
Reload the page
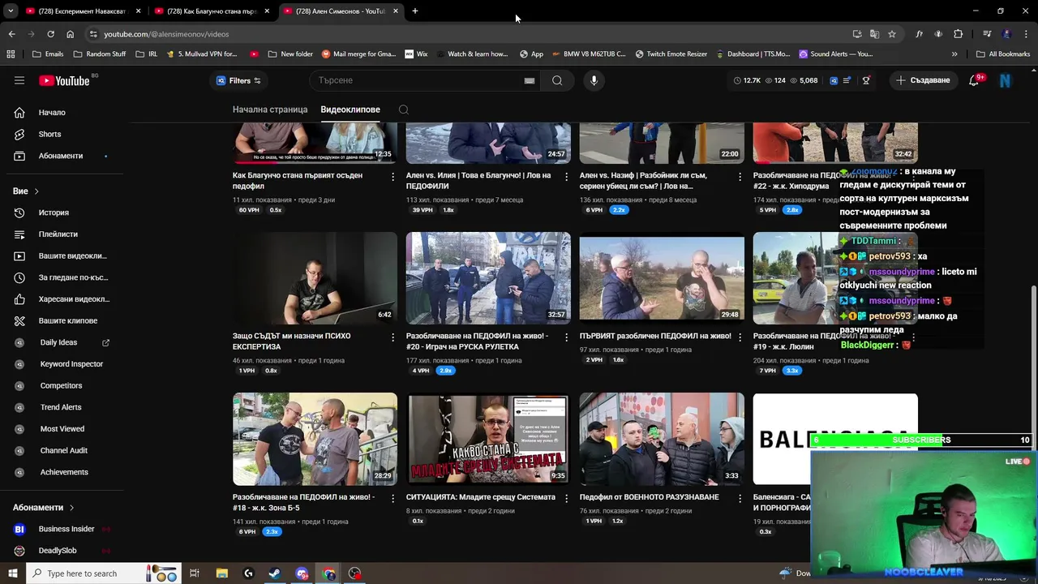click(x=50, y=34)
